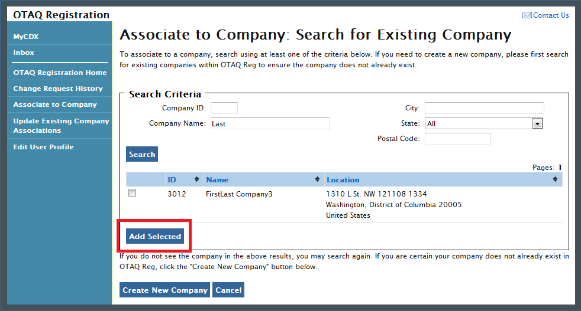Select Associate to Company menu item

point(55,104)
